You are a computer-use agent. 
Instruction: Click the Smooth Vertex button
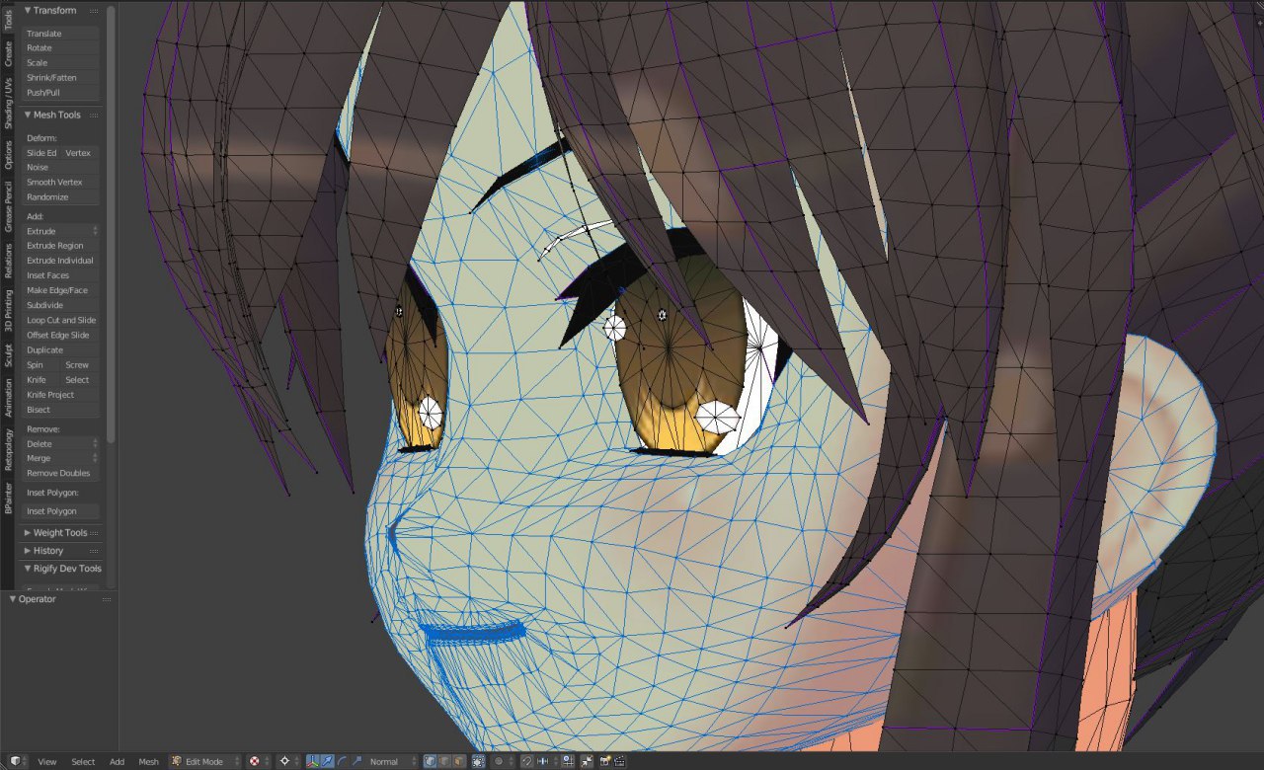61,182
